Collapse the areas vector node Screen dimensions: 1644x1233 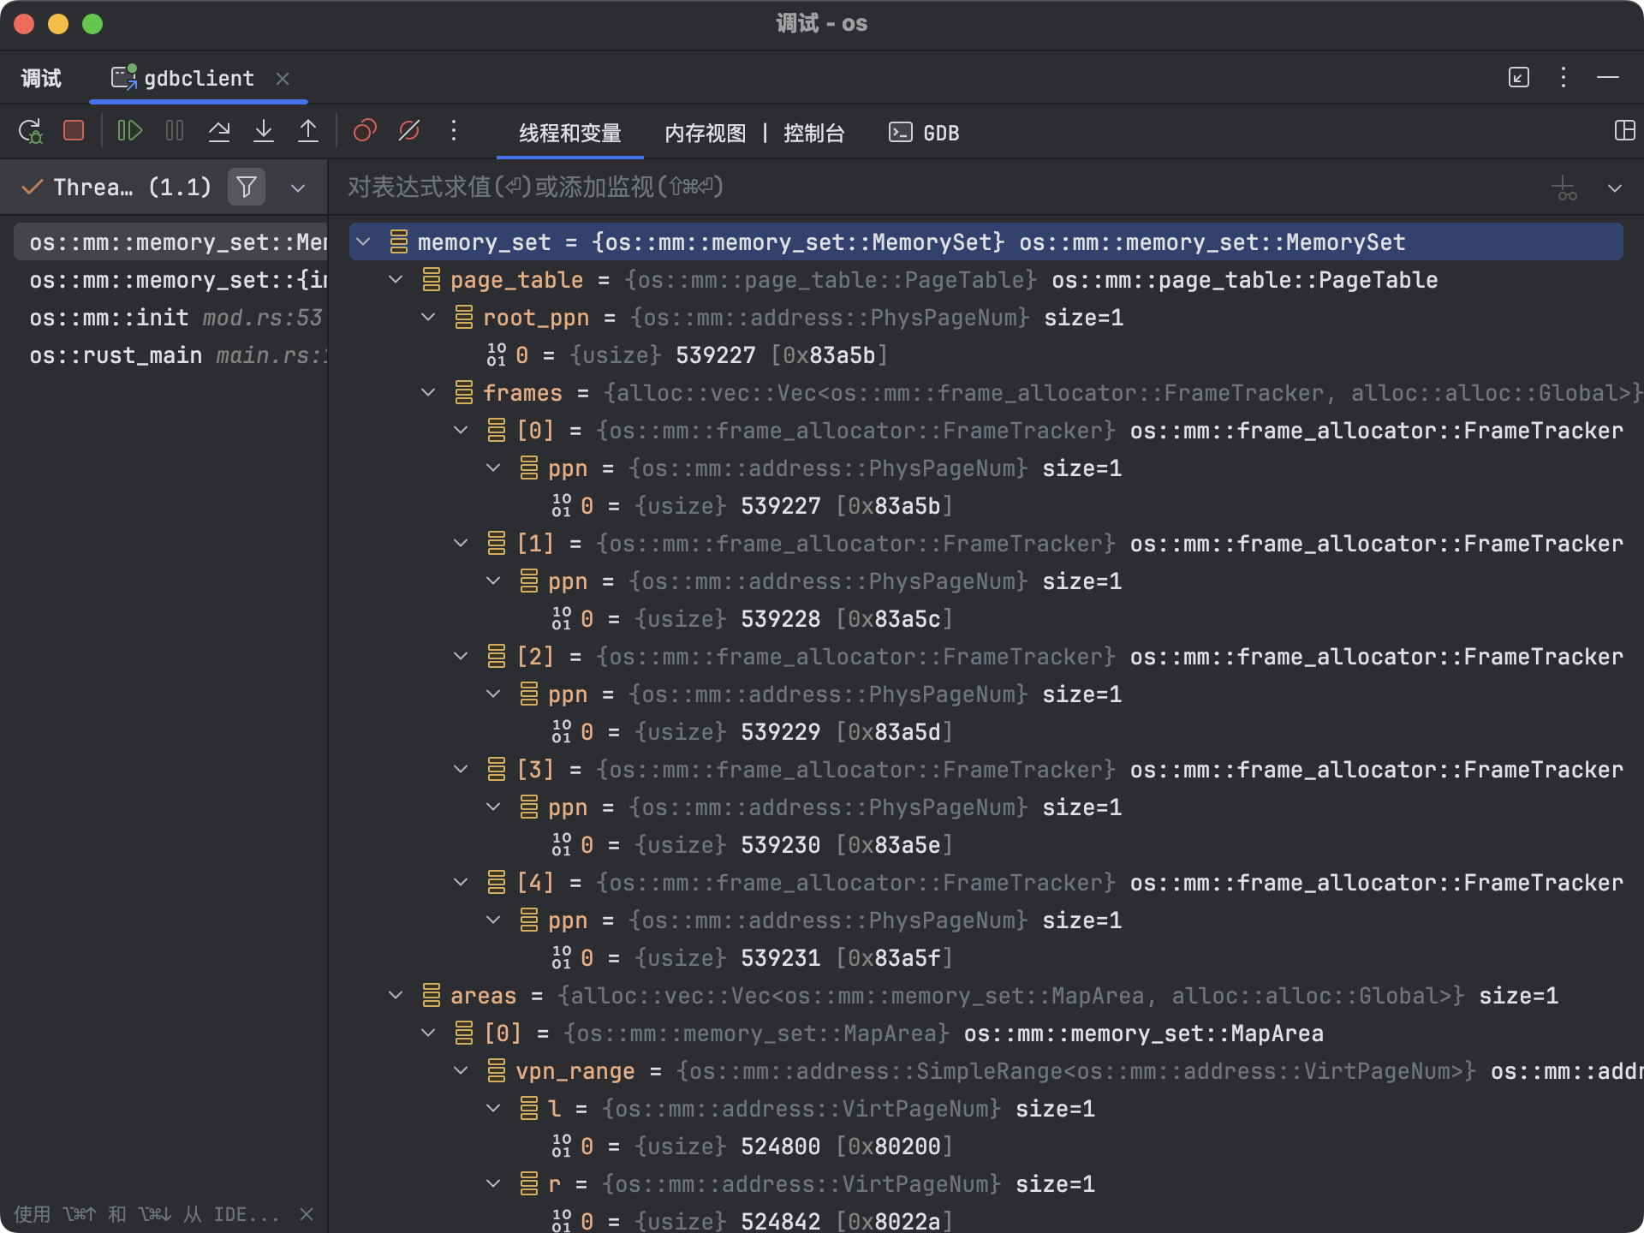[396, 996]
